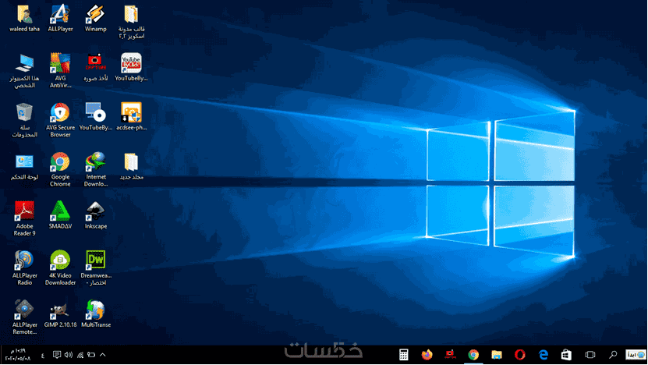Launch Google Chrome desktop shortcut
The height and width of the screenshot is (365, 648).
(x=60, y=169)
